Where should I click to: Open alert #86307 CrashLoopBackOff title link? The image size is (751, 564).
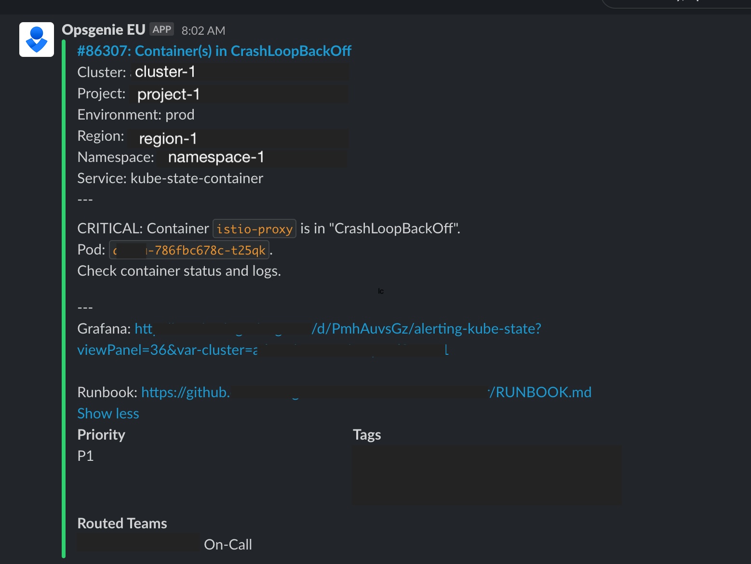pos(215,51)
